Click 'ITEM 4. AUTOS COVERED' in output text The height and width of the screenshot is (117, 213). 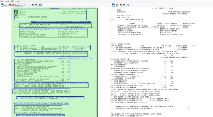coord(120,44)
